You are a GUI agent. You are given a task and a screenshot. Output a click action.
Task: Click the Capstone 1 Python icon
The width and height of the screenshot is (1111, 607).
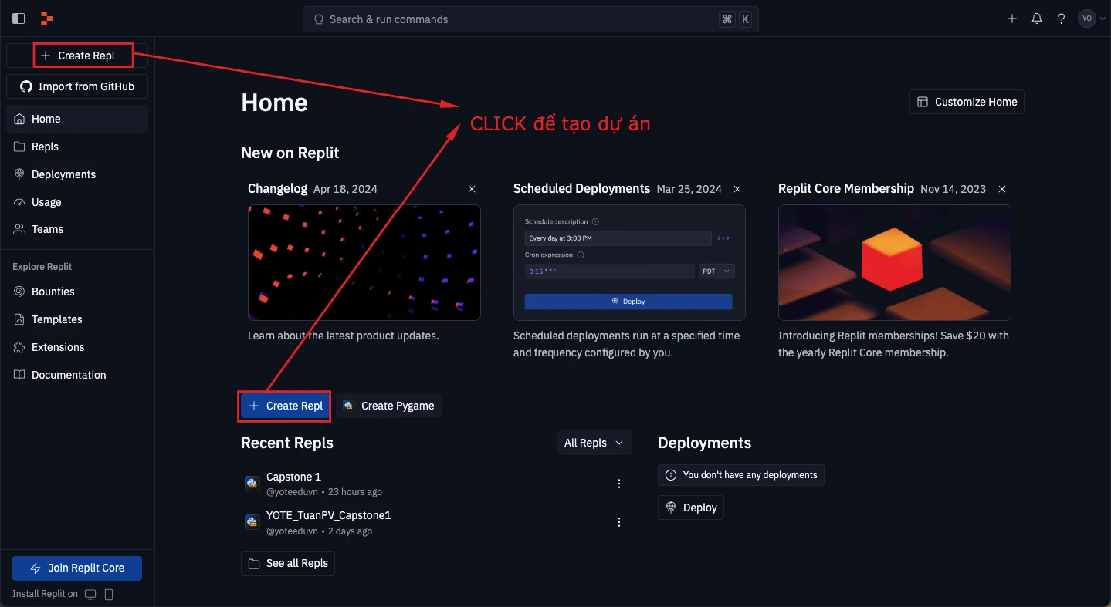[252, 484]
